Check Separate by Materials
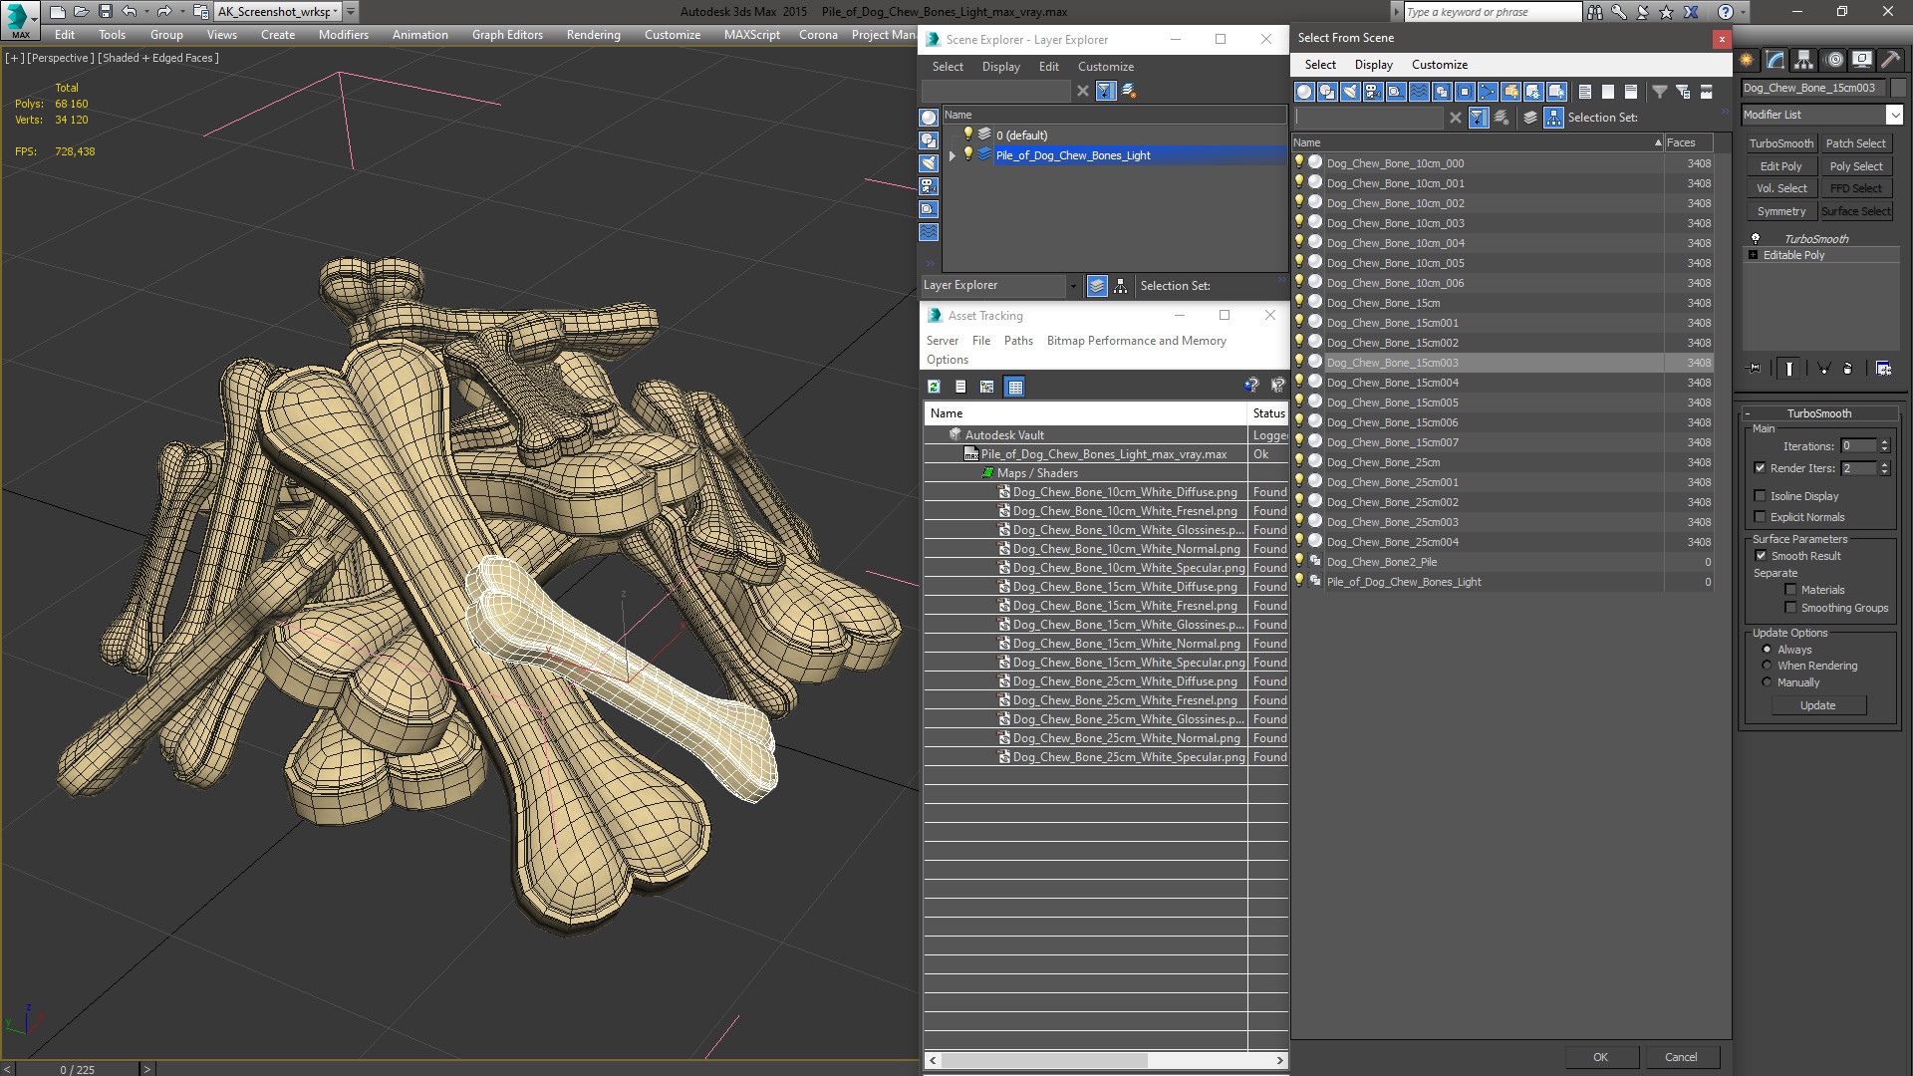 click(x=1790, y=590)
